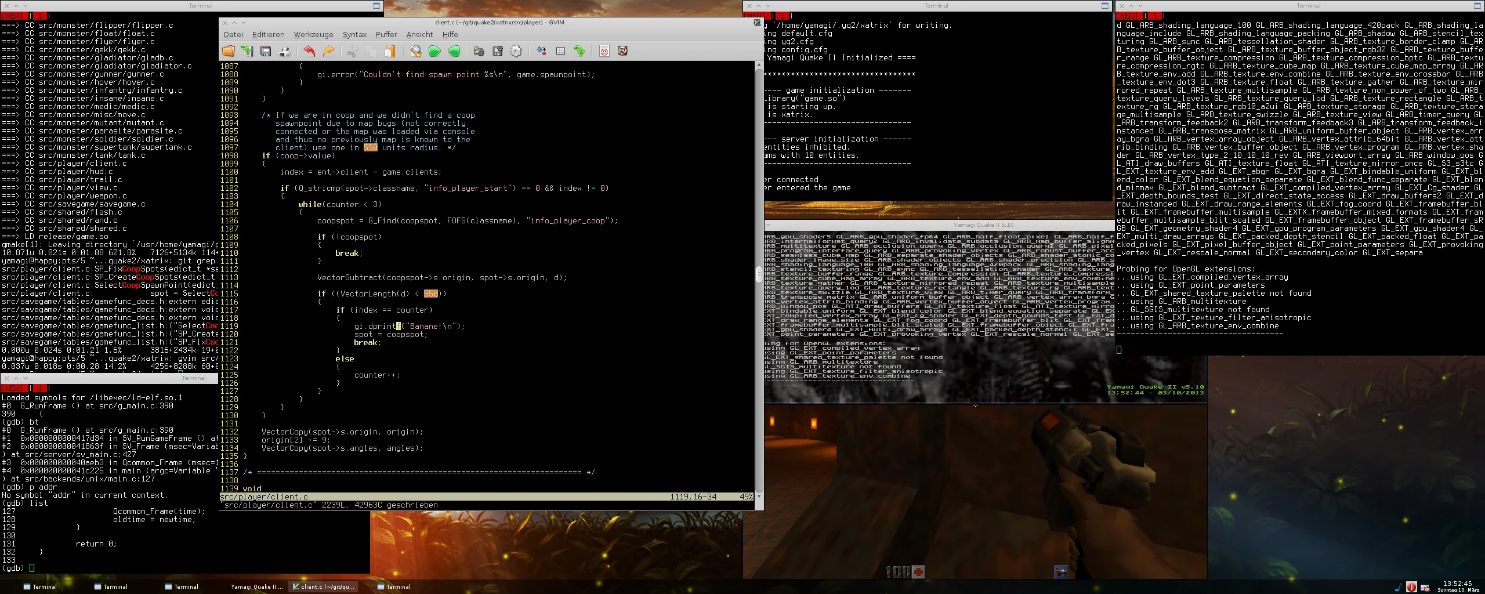
Task: Open GVIM help with the lifebuoy page icon
Action: tap(604, 51)
